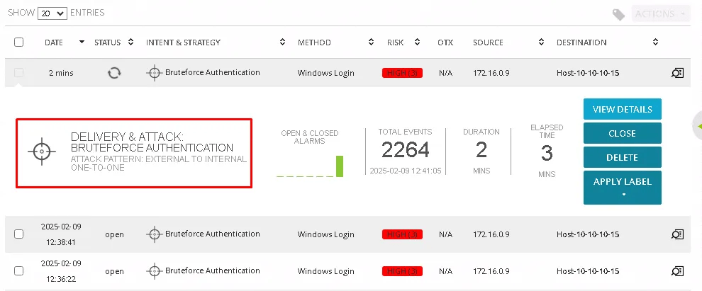Open detail icon for the 12:36:22 alarm

click(x=677, y=271)
